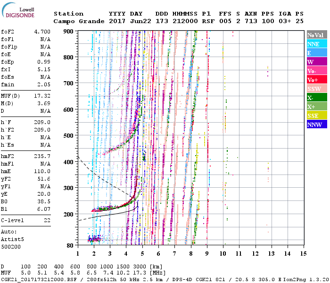This screenshot has width=330, height=283.
Task: Select the NNW blue legend swatch
Action: point(317,124)
